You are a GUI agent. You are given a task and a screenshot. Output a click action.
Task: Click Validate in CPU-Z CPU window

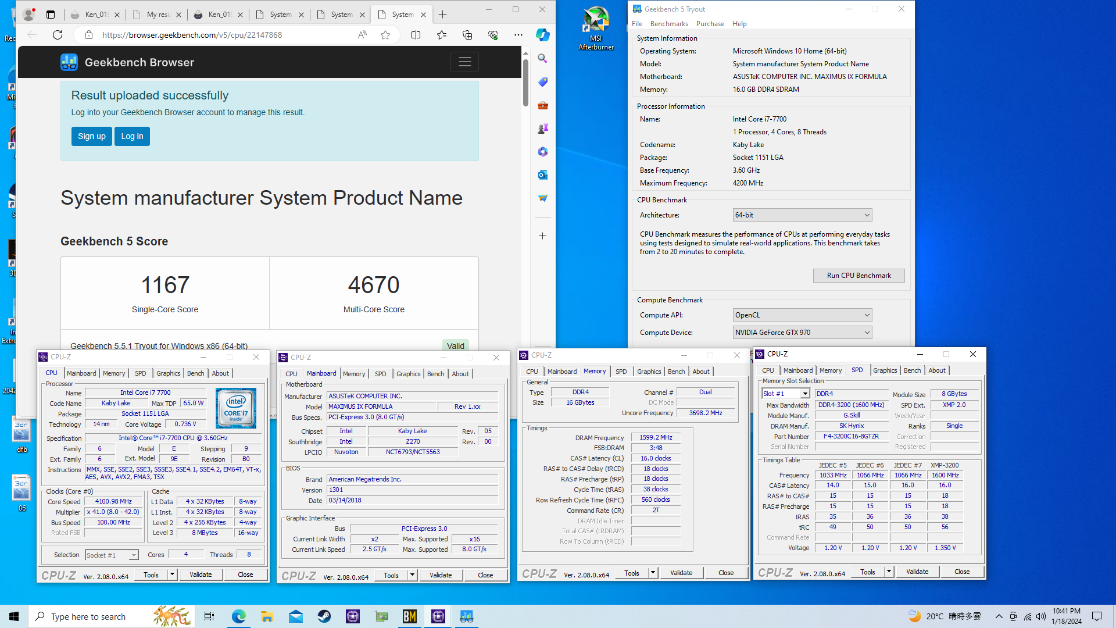tap(201, 575)
